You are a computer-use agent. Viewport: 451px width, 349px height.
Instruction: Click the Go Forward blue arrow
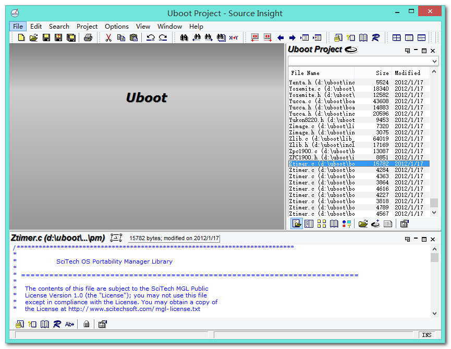[x=292, y=38]
